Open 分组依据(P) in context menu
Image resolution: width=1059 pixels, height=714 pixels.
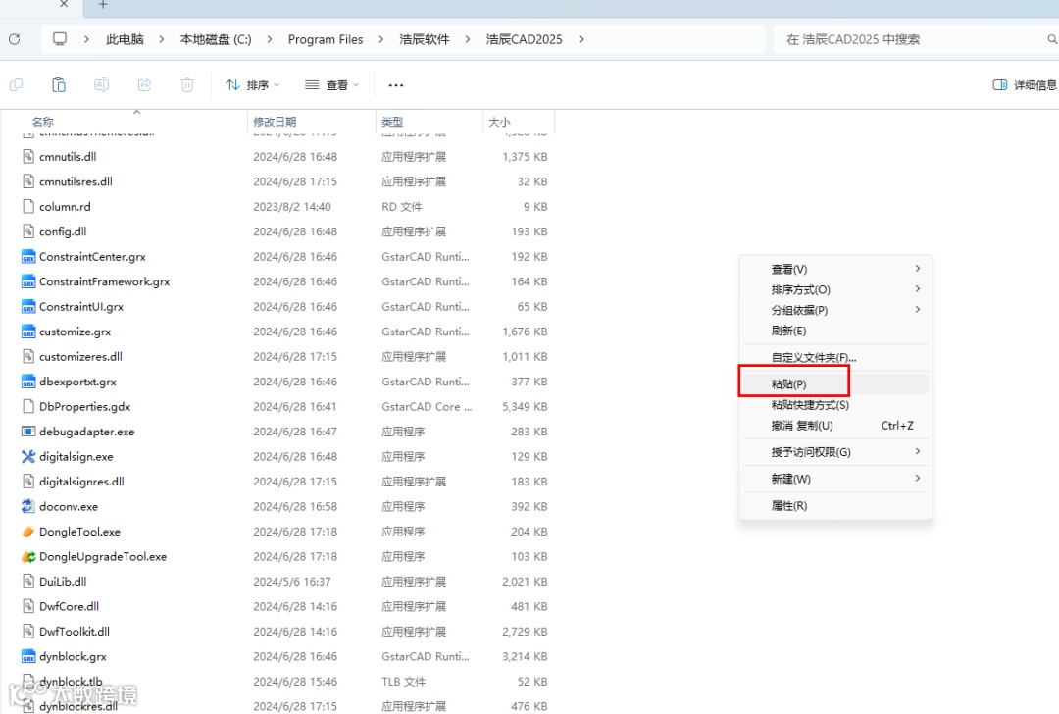(836, 310)
